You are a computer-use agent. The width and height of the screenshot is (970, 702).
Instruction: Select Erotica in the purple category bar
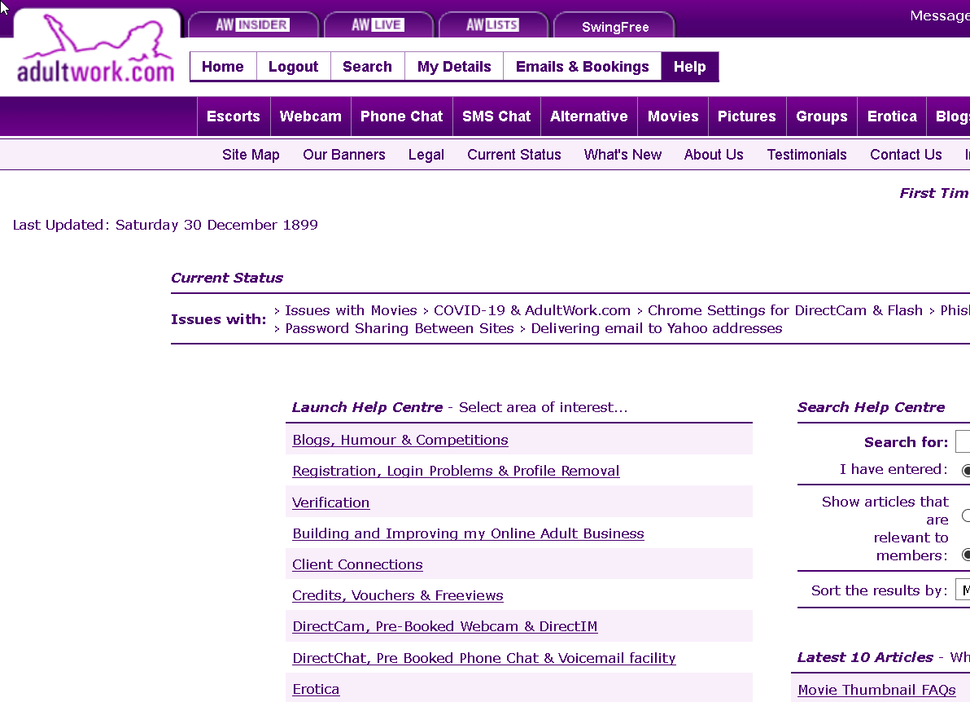(892, 116)
